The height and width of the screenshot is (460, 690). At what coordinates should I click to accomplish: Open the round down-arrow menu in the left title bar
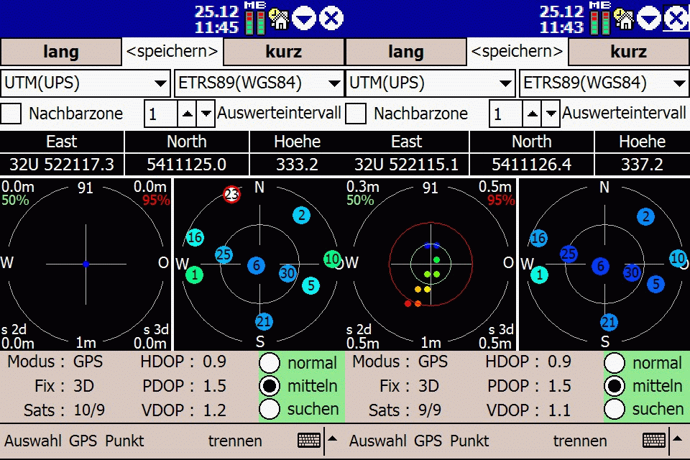point(304,18)
